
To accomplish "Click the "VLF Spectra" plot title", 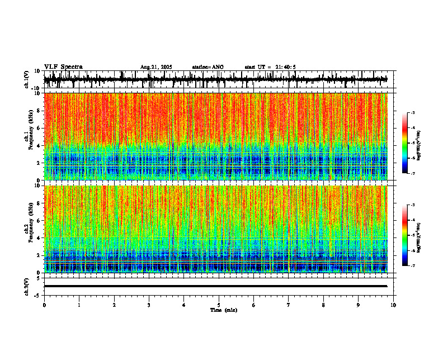I will (63, 67).
